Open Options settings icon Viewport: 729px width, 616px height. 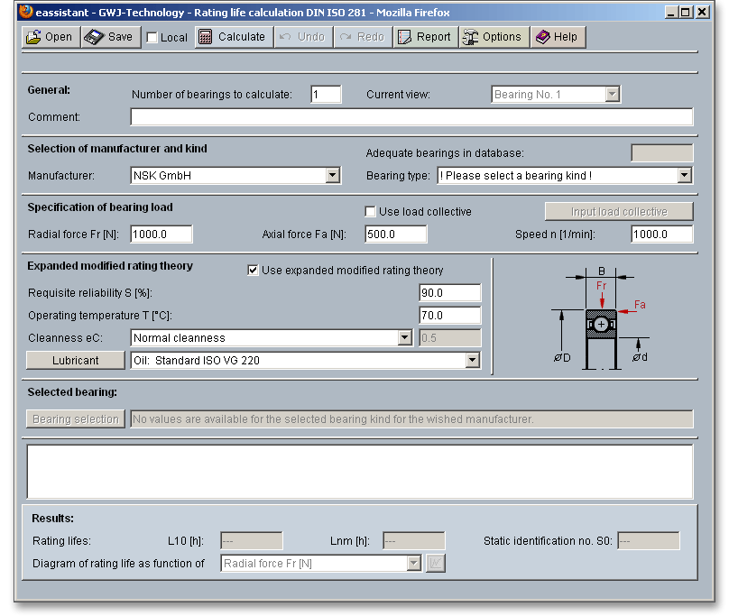pyautogui.click(x=470, y=37)
